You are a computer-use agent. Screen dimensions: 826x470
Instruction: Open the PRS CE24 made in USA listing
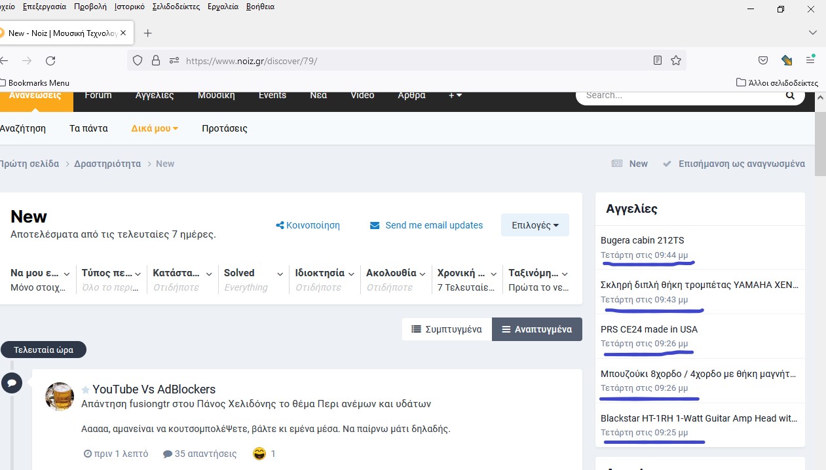pyautogui.click(x=649, y=329)
